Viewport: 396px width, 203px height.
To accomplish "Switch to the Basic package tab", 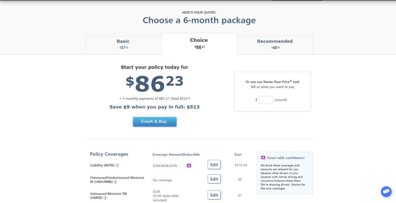I will tap(123, 44).
